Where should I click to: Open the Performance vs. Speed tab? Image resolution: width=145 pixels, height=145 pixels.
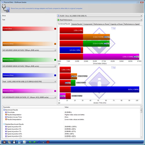(132, 24)
